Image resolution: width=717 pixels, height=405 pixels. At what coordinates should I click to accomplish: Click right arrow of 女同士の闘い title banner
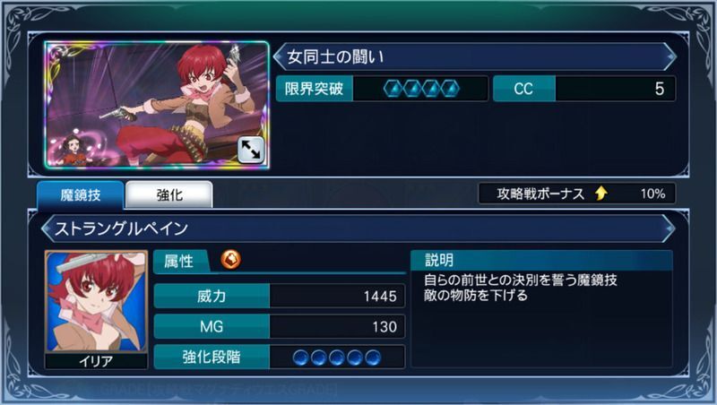pyautogui.click(x=669, y=56)
